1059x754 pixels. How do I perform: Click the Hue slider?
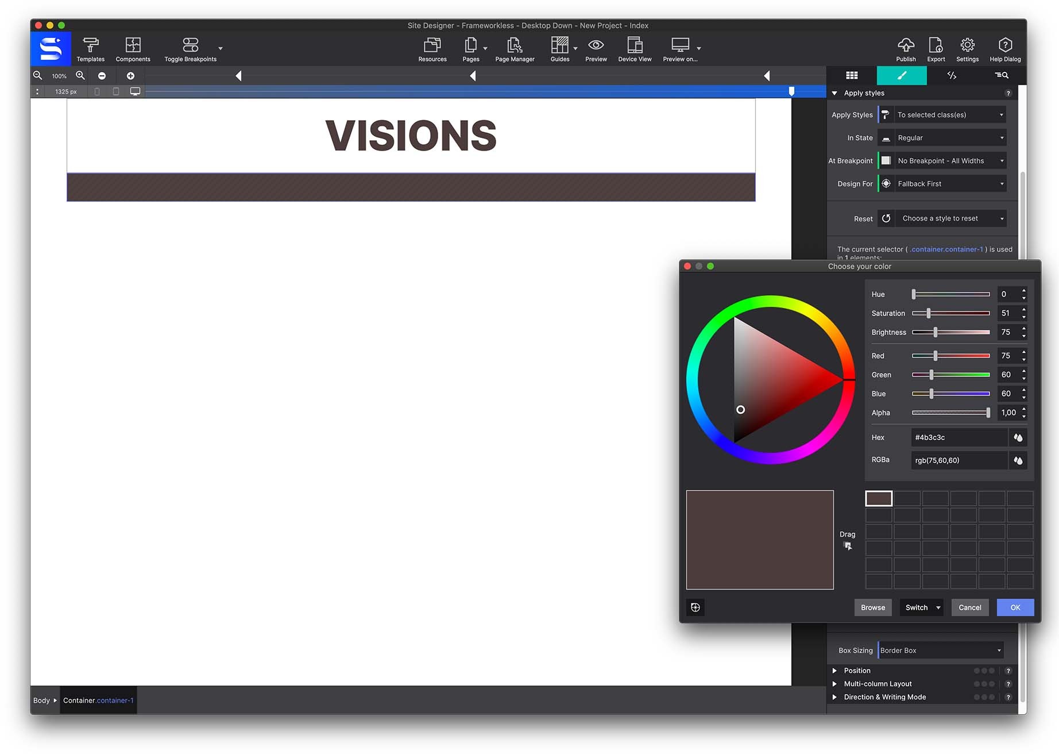pos(951,294)
